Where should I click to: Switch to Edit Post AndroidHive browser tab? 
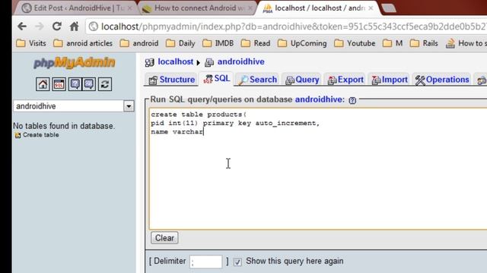tap(76, 8)
